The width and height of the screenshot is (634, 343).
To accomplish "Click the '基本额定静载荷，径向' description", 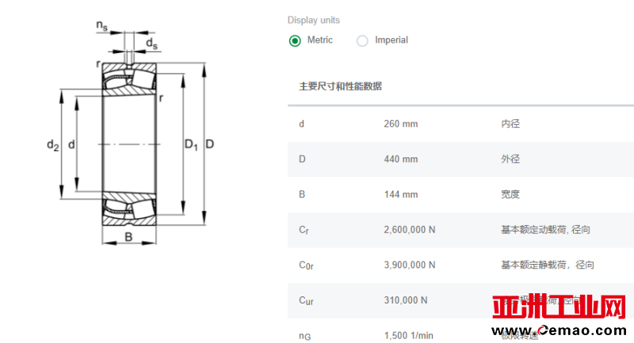I will [548, 266].
